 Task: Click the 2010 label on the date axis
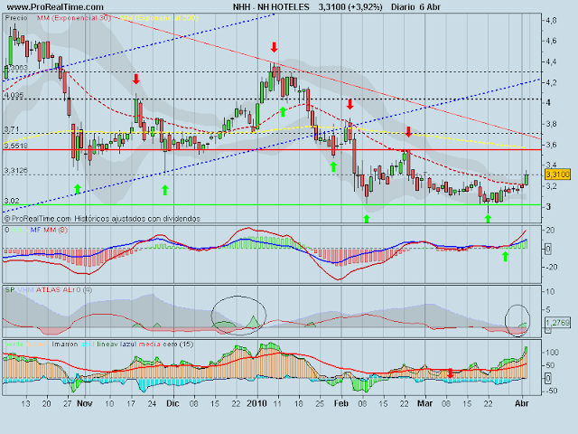256,403
